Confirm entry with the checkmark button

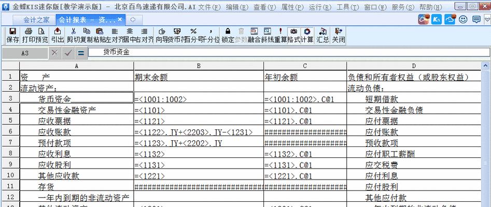67,53
